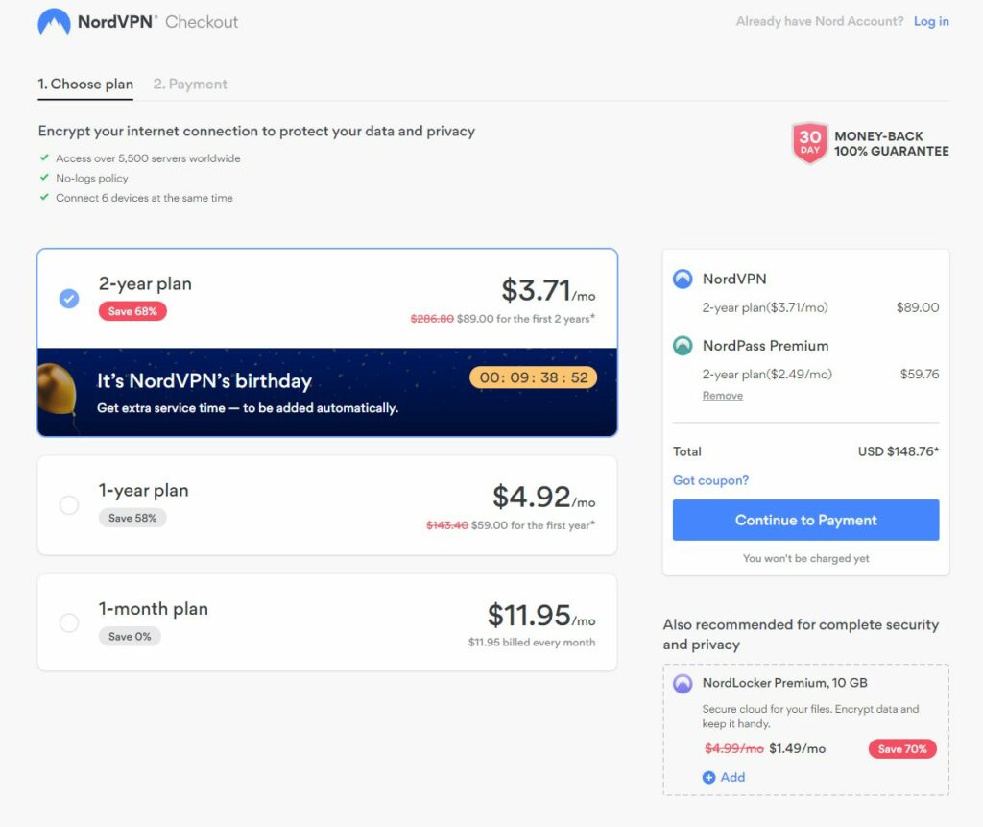Click the NordVPN mountain logo in header

54,22
